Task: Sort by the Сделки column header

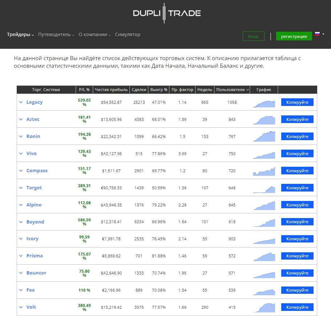Action: pyautogui.click(x=139, y=90)
